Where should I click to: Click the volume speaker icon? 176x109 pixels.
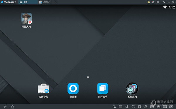click(x=127, y=107)
